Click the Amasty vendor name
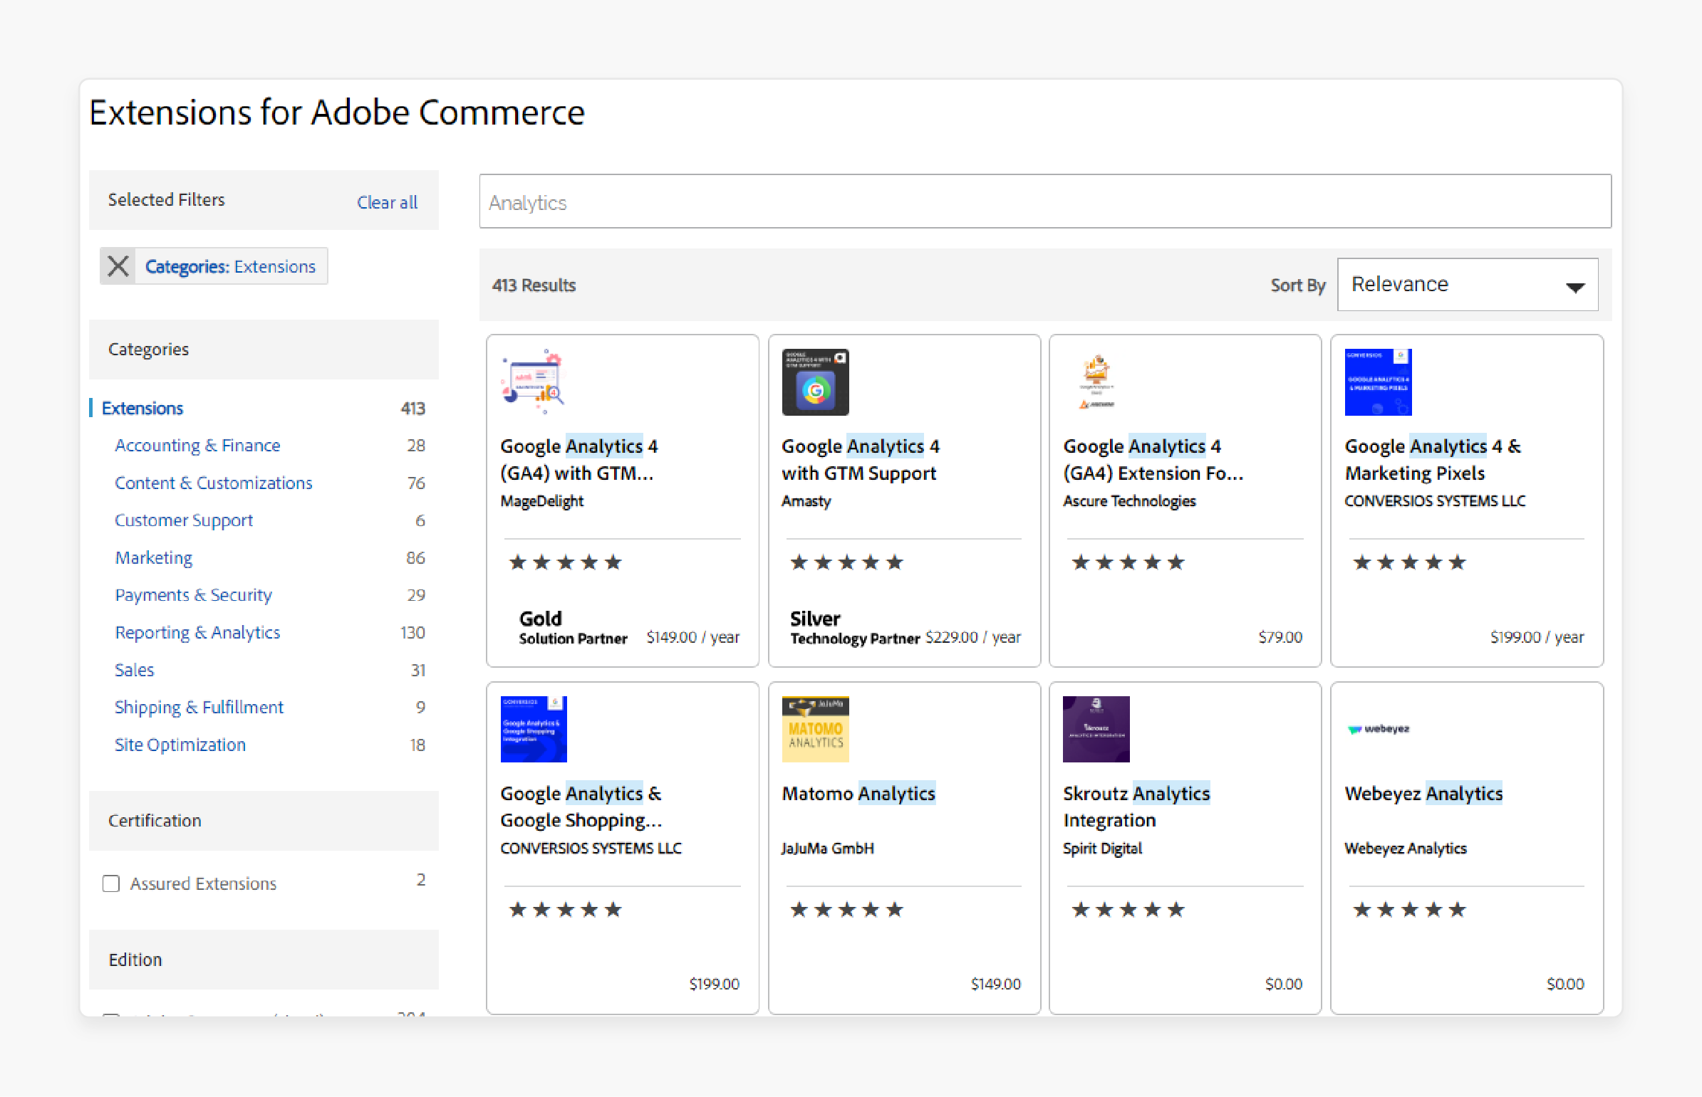The image size is (1702, 1097). point(806,500)
